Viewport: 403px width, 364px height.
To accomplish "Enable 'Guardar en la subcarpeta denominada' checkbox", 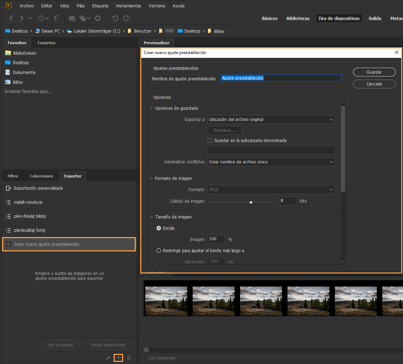I will tap(210, 141).
